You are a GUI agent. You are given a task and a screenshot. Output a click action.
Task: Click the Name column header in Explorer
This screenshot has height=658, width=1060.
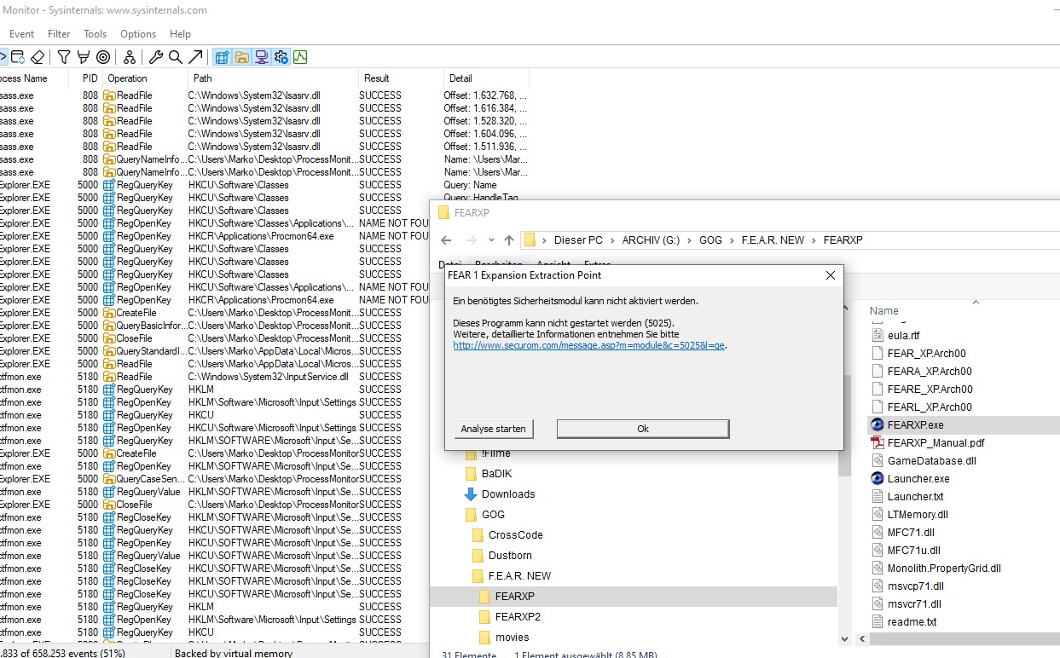884,311
